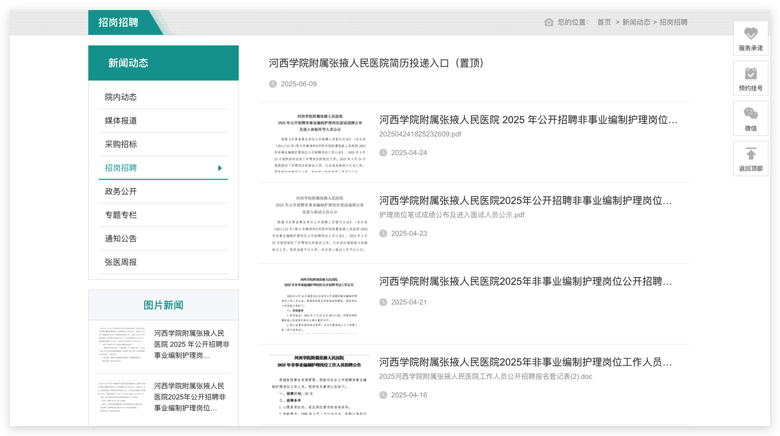Open 政务公开 in the sidebar
Screen dimensions: 780x436
click(121, 191)
